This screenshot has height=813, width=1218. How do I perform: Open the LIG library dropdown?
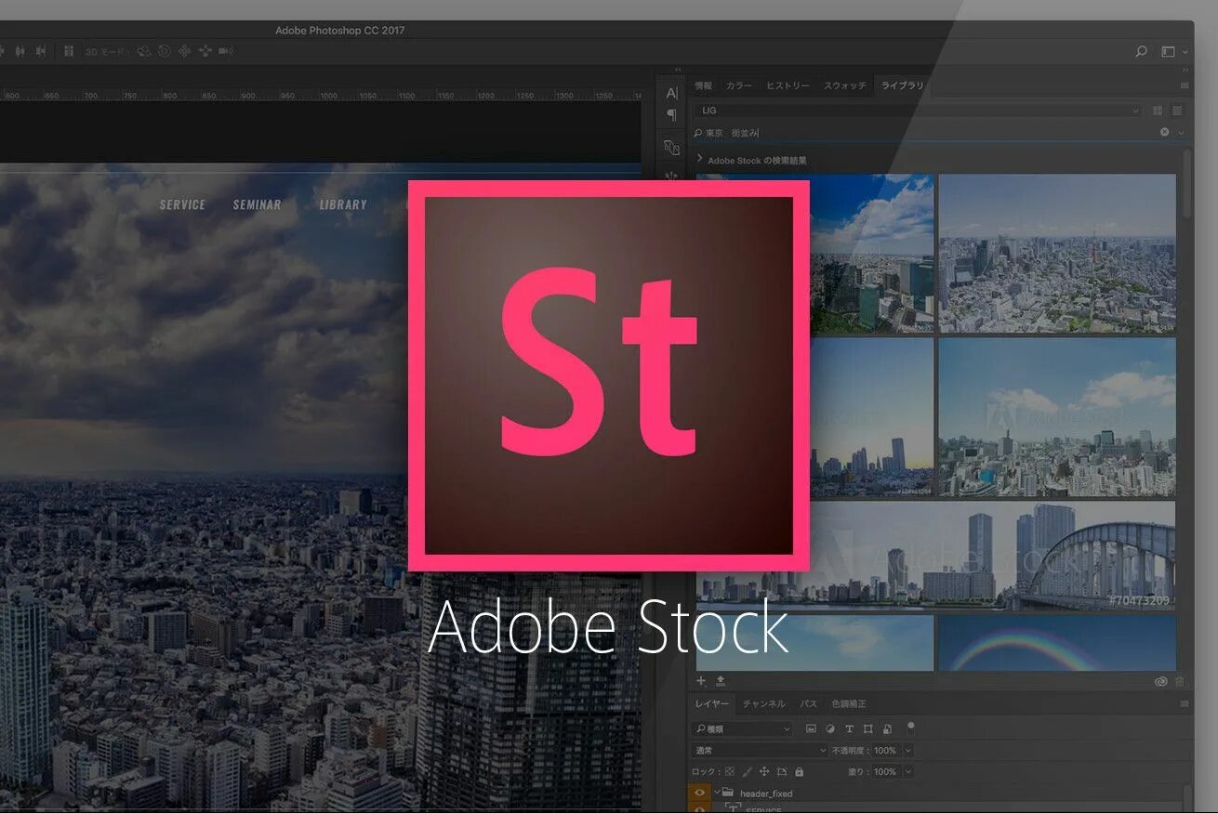pos(920,111)
